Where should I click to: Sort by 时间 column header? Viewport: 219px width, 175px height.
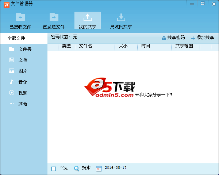point(146,46)
